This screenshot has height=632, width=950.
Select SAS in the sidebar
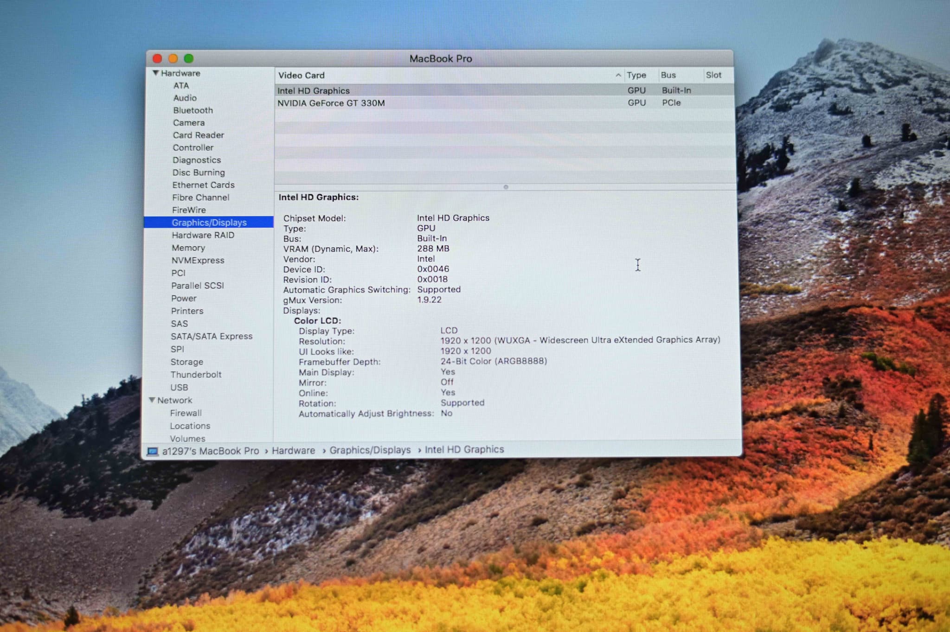click(x=180, y=324)
